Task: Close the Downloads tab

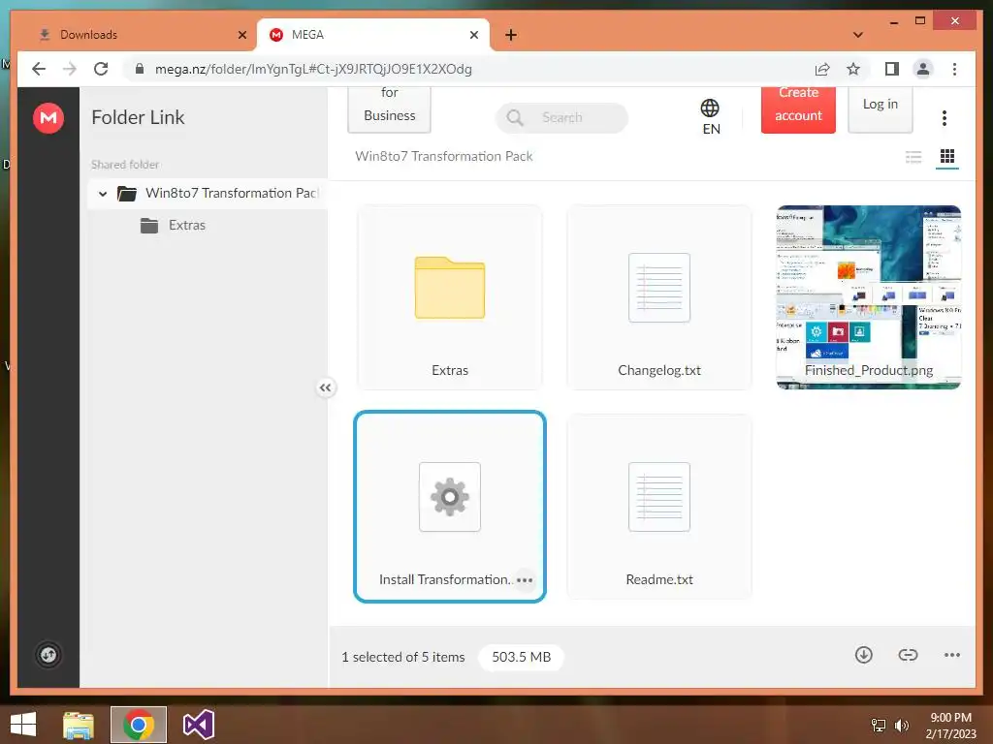Action: pyautogui.click(x=241, y=35)
